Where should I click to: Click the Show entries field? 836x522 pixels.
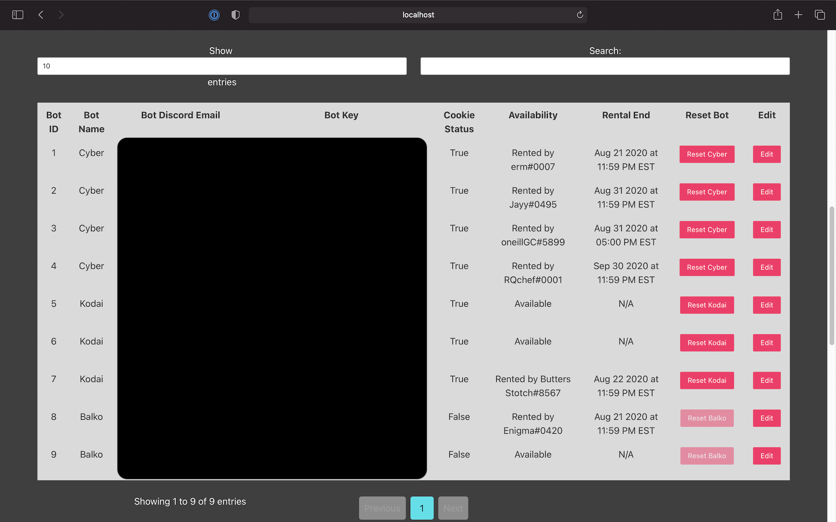[222, 66]
